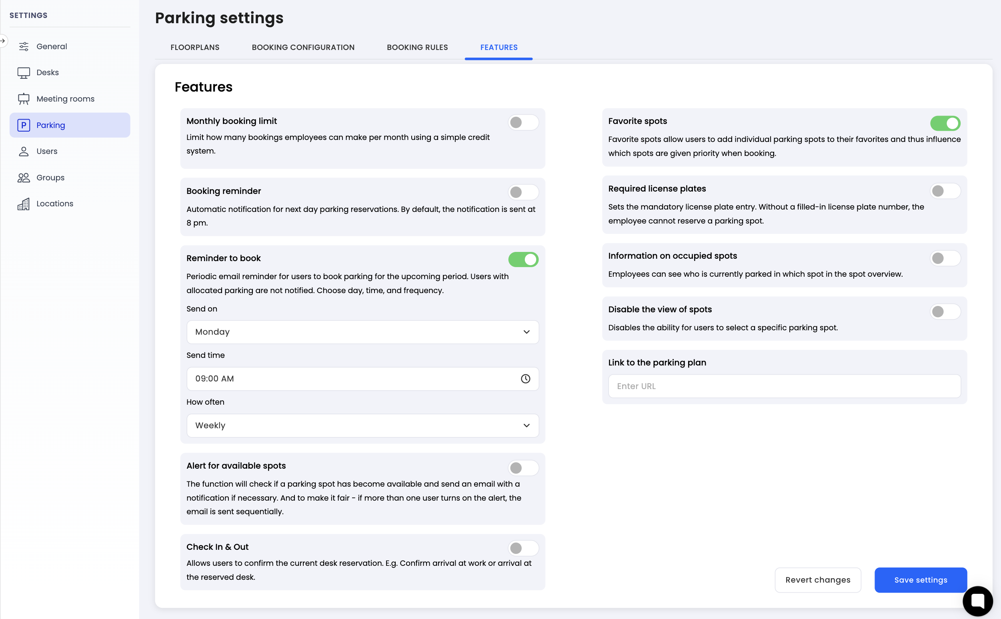
Task: Expand the sidebar with the arrow icon
Action: pos(3,40)
